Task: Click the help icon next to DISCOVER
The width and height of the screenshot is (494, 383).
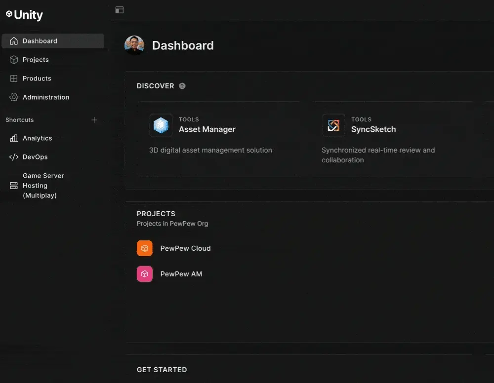Action: pos(182,85)
